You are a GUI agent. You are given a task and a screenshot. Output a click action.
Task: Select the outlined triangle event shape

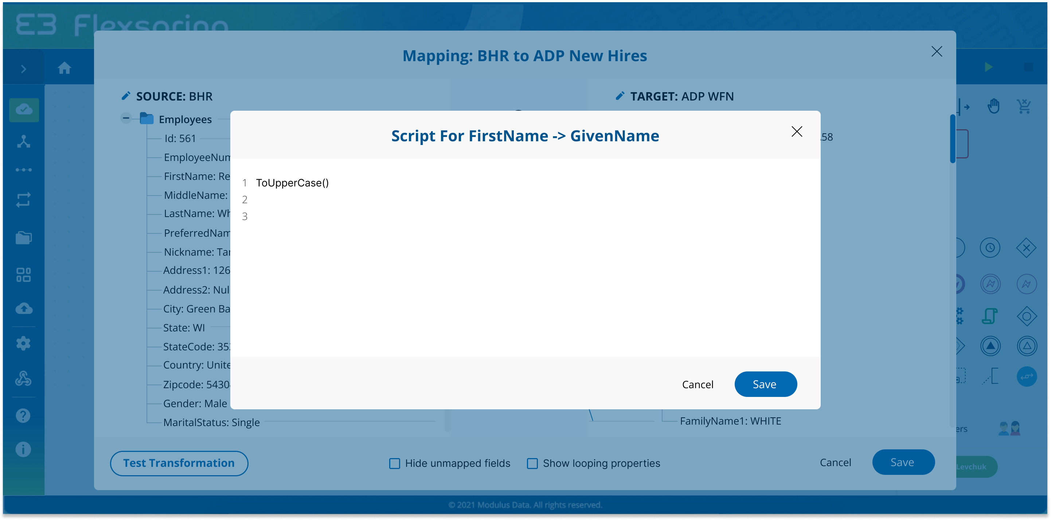click(x=1027, y=346)
